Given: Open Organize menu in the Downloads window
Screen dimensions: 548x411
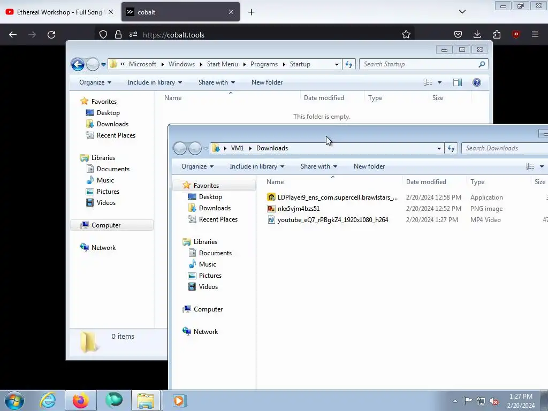Looking at the screenshot, I should tap(197, 166).
